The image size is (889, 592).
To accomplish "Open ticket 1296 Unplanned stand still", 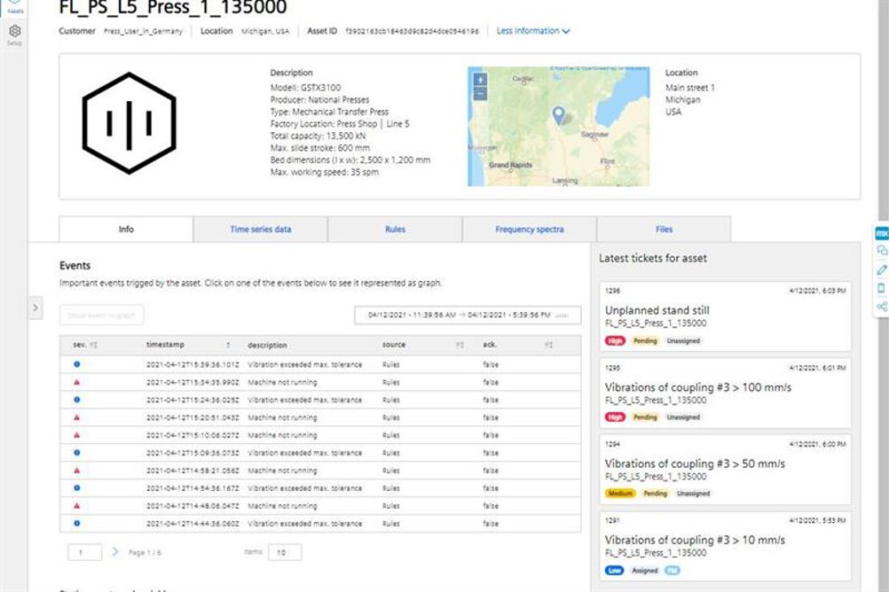I will point(725,316).
